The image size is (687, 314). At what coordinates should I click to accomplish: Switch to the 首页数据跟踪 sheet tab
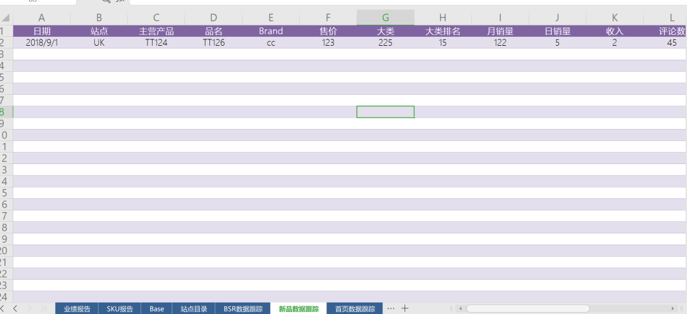[x=355, y=308]
